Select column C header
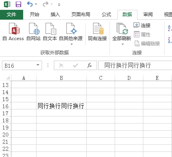This screenshot has width=172, height=157. [101, 78]
